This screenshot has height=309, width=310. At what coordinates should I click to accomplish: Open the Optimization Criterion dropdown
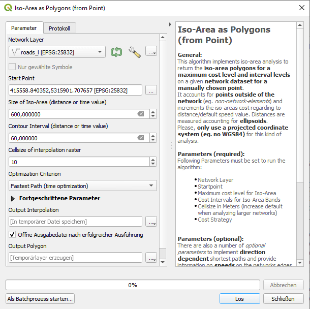click(82, 186)
